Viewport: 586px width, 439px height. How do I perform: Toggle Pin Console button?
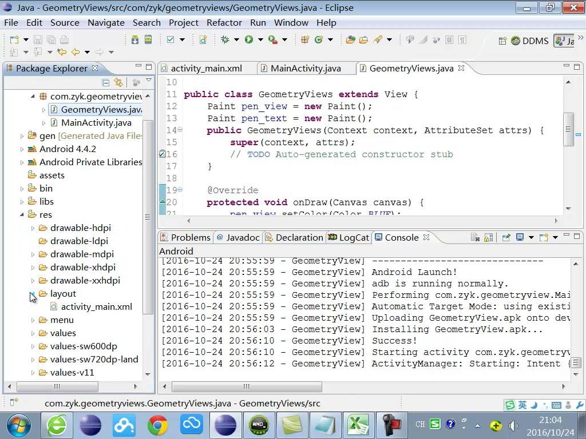tap(506, 237)
